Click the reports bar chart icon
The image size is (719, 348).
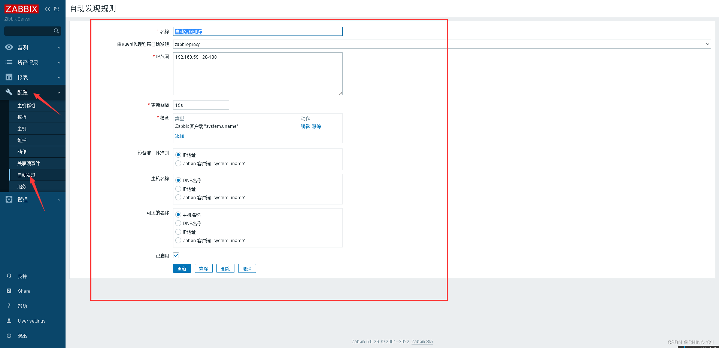(9, 77)
